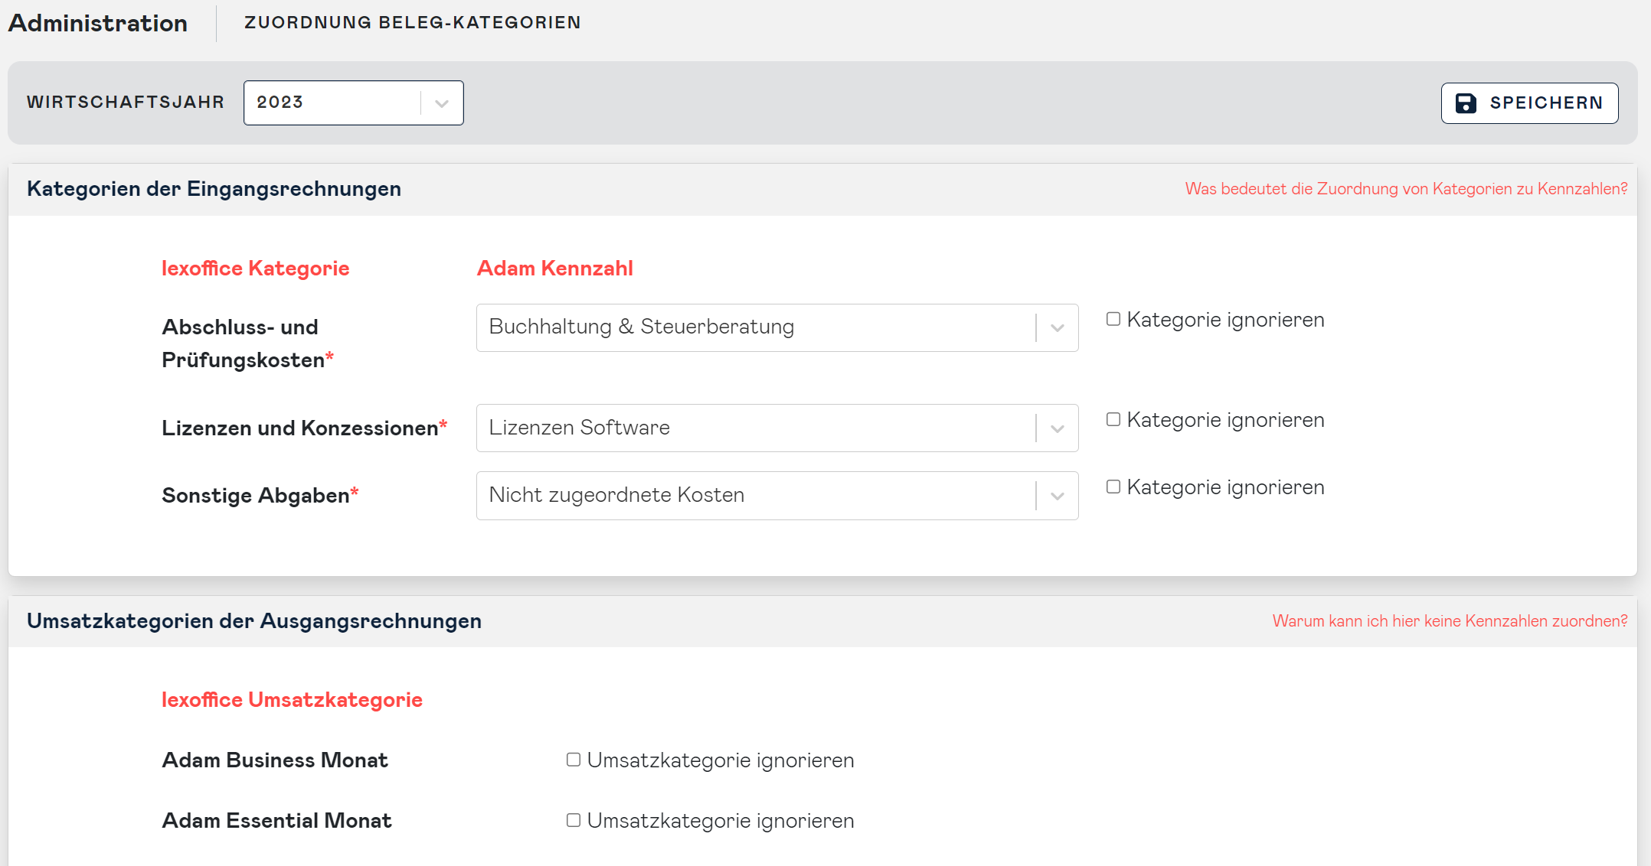Open Buchhaltung & Steuerberatung Kennzahl dropdown
1651x866 pixels.
pyautogui.click(x=777, y=327)
